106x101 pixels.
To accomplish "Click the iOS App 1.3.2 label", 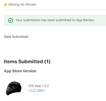I will 38,86.
